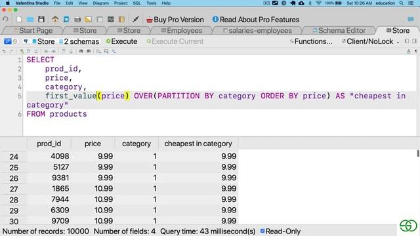Open the Tools menu
The image size is (420, 236).
pos(152,3)
